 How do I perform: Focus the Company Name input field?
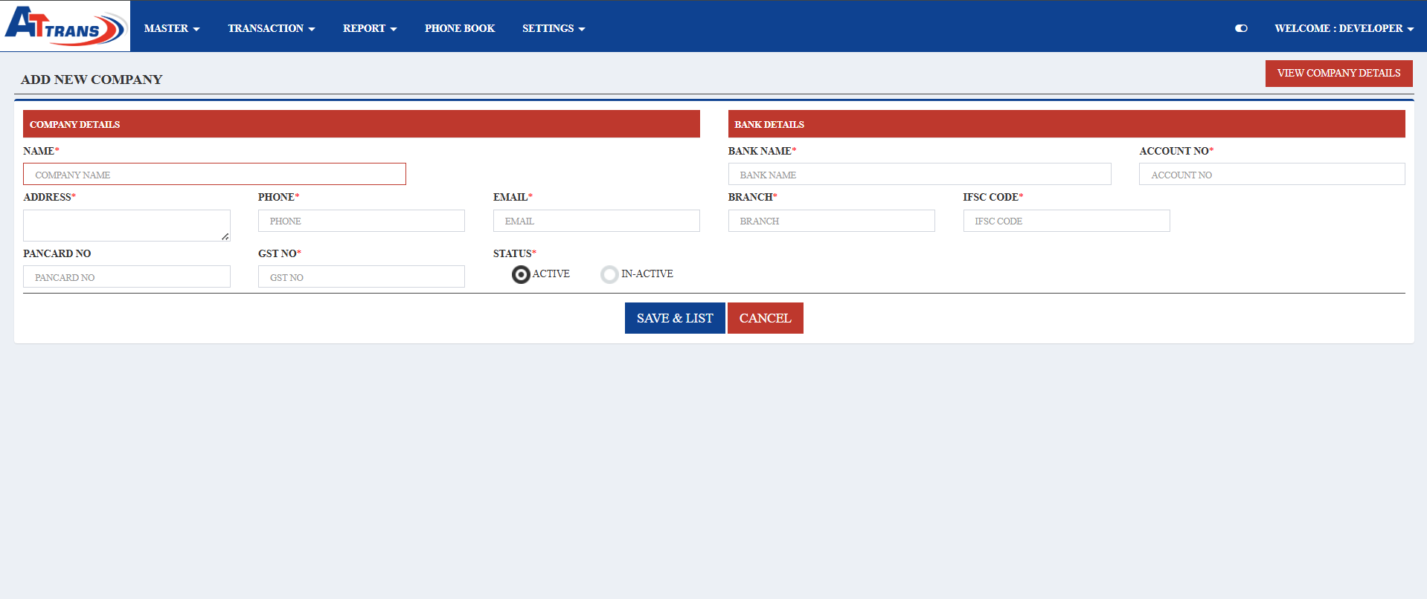[x=214, y=175]
